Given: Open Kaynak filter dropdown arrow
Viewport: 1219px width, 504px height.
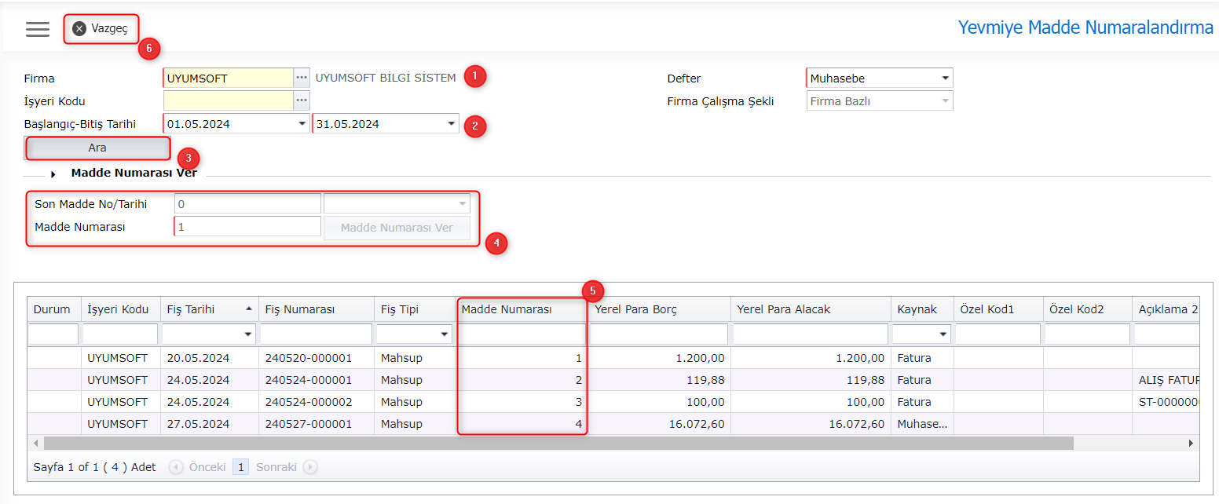Looking at the screenshot, I should click(943, 335).
